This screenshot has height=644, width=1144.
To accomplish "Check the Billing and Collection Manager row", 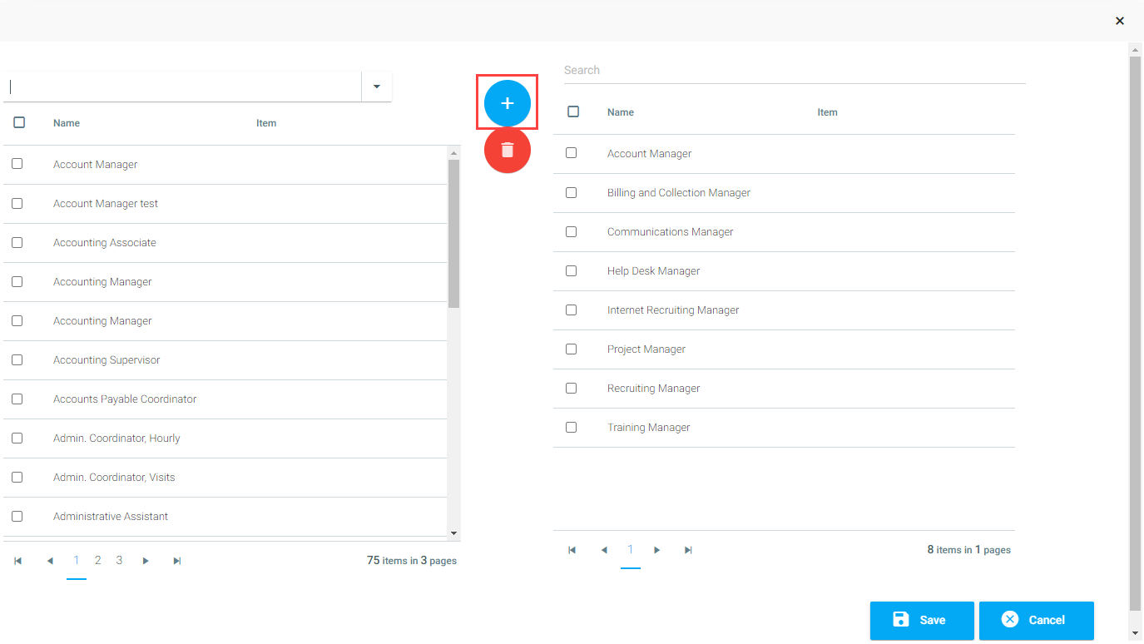I will coord(571,192).
